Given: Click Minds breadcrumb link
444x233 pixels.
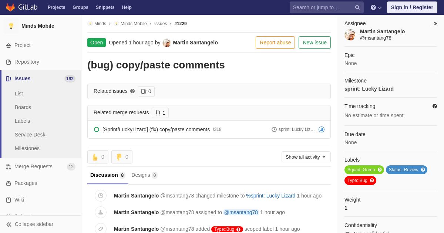Looking at the screenshot, I should click(100, 24).
